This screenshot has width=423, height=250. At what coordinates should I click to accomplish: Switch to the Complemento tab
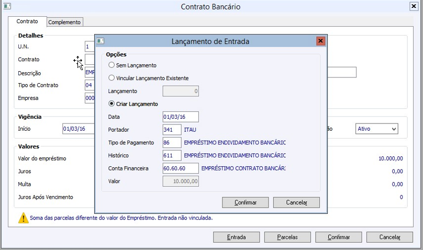[64, 22]
